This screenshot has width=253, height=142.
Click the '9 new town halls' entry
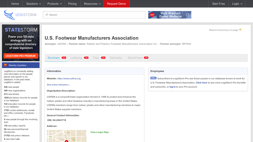pyautogui.click(x=12, y=139)
